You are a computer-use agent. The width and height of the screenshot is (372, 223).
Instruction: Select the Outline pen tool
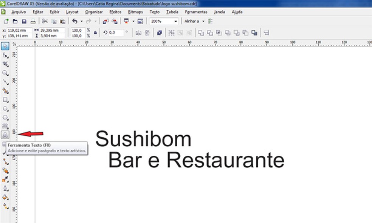click(x=5, y=188)
